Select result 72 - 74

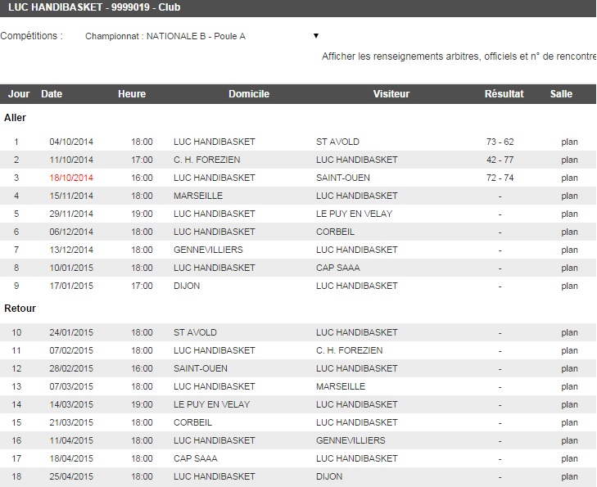click(x=500, y=178)
